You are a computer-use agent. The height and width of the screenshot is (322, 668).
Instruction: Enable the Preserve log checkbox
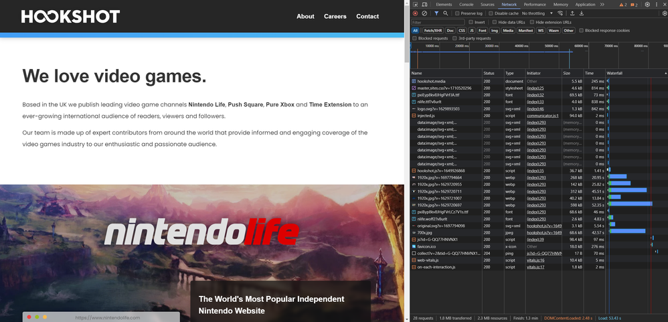coord(457,13)
